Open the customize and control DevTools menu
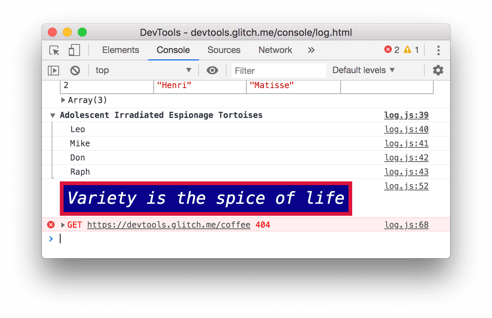The image size is (492, 318). click(438, 50)
